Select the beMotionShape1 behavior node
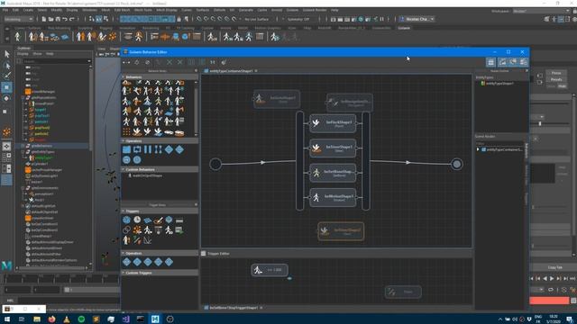Image resolution: width=577 pixels, height=324 pixels. (333, 198)
